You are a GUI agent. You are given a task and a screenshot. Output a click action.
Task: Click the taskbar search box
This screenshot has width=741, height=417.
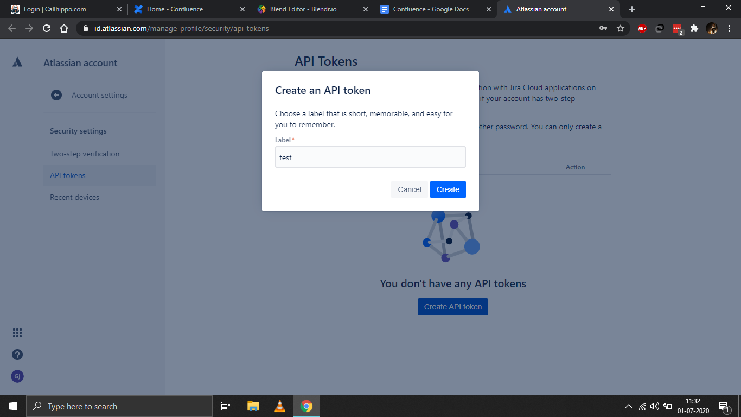(119, 406)
